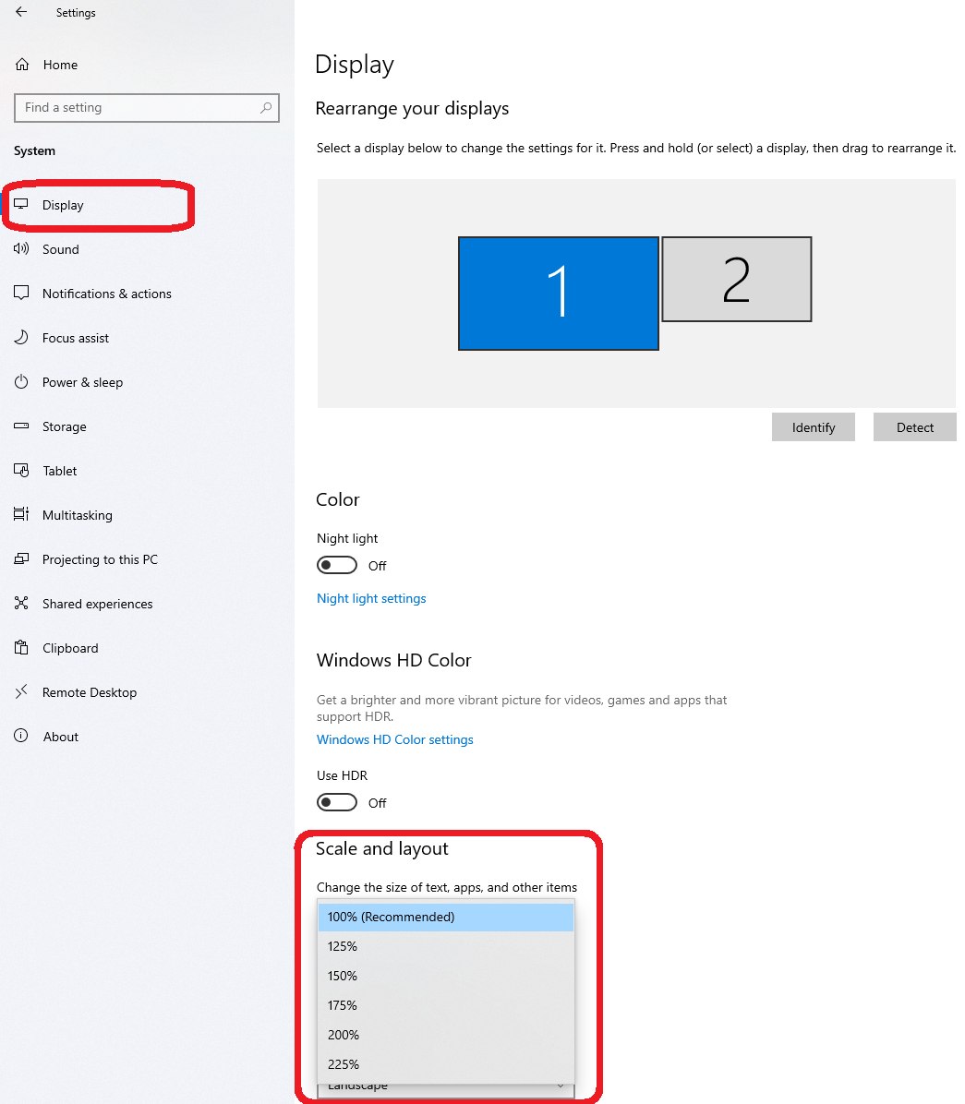Select 125% scale option
This screenshot has height=1104, width=965.
click(446, 946)
